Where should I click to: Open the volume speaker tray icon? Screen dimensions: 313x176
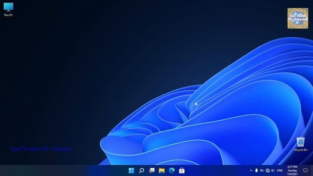click(273, 171)
